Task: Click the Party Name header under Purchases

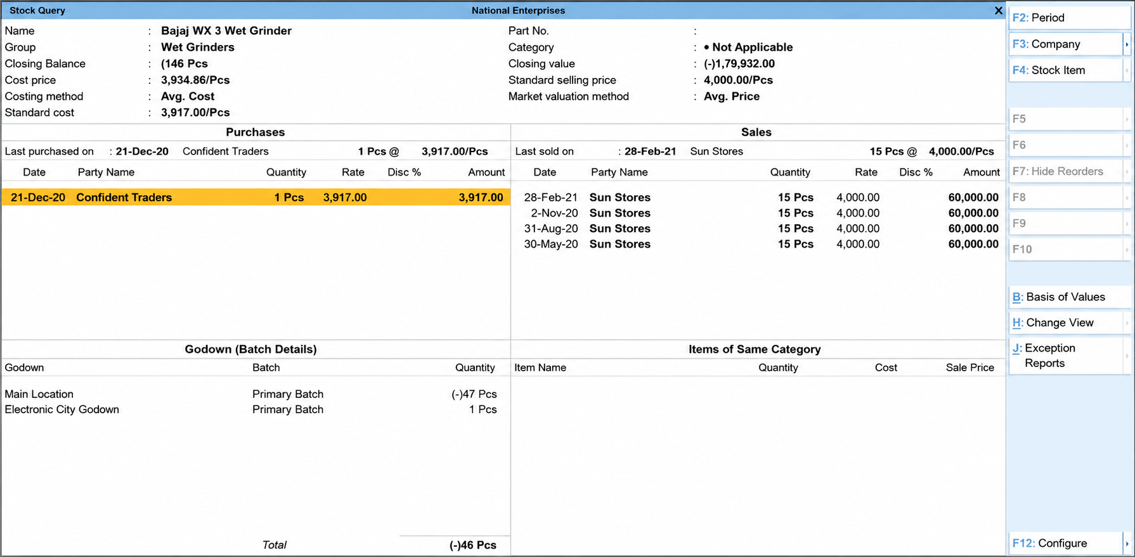Action: (x=106, y=172)
